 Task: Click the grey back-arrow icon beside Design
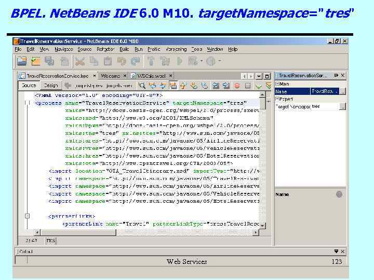68,86
